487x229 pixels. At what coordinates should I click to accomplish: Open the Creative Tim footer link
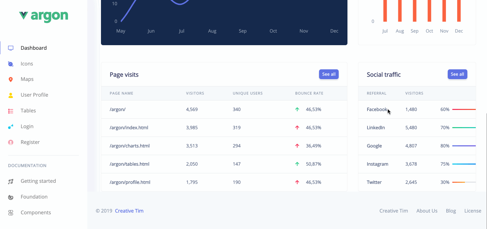[x=129, y=210]
